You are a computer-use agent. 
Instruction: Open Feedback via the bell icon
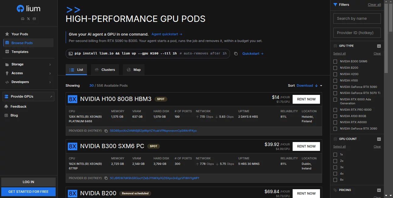(6, 106)
